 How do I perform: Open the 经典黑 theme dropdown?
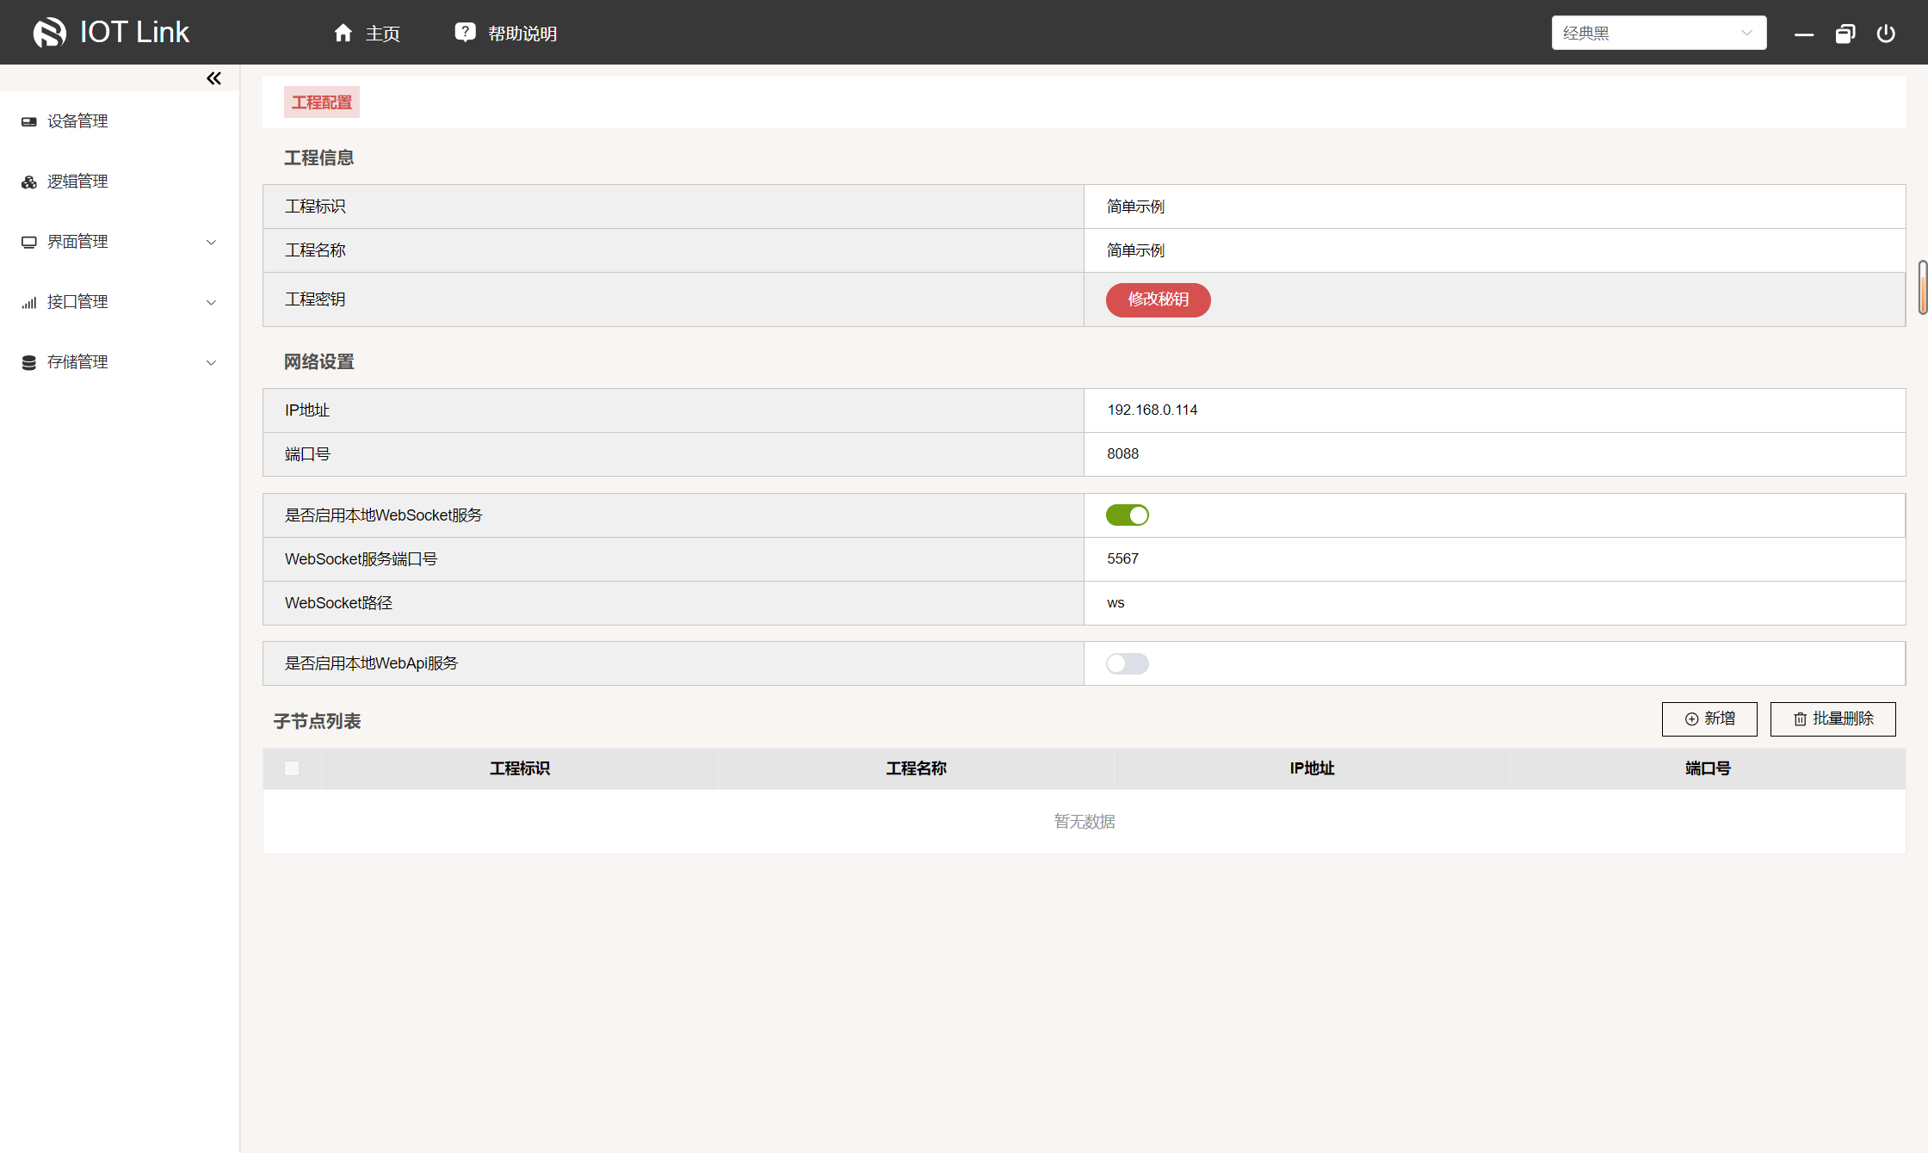(x=1659, y=33)
